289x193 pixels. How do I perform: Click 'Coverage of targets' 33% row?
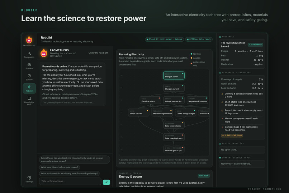(242, 79)
